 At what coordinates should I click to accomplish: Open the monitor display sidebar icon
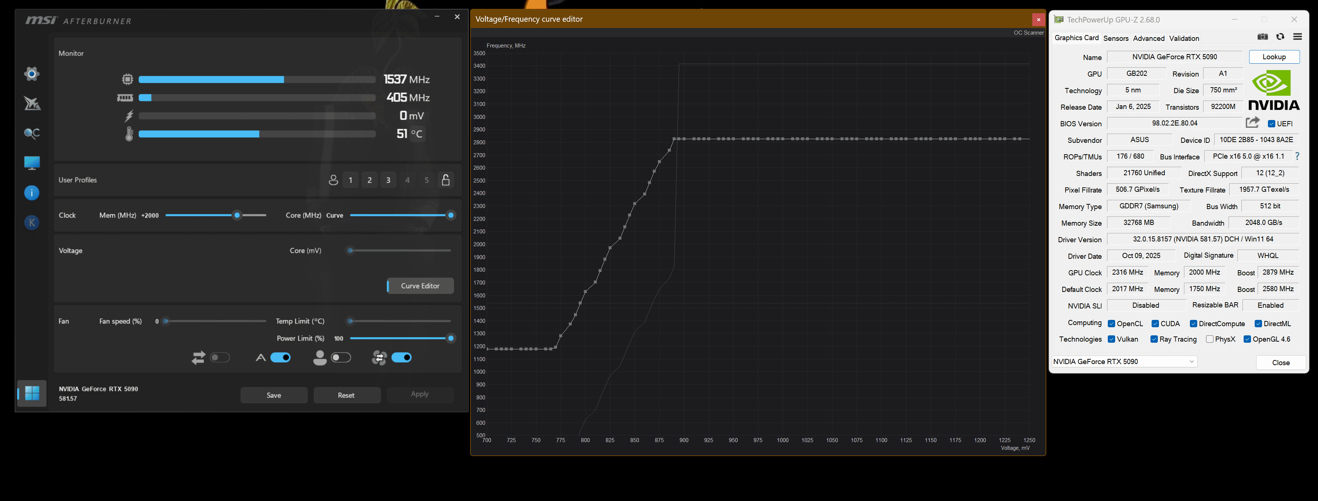[32, 163]
